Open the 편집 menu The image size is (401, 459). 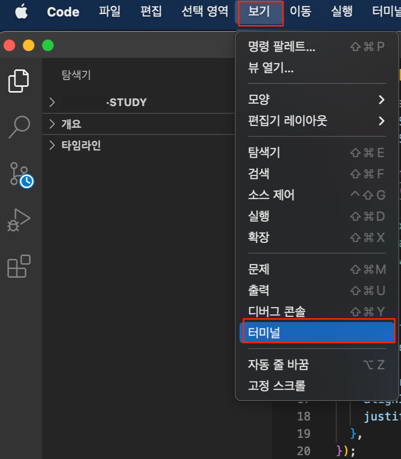(x=151, y=12)
